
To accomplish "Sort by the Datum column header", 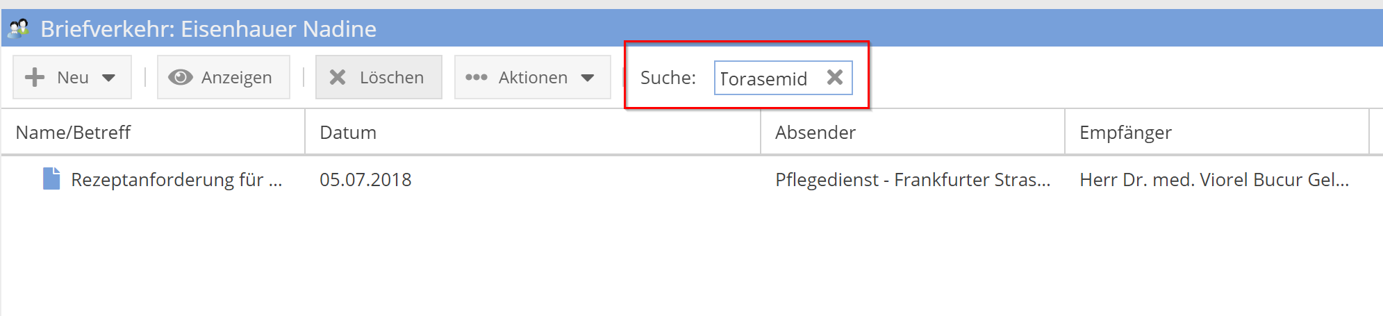I will [348, 133].
